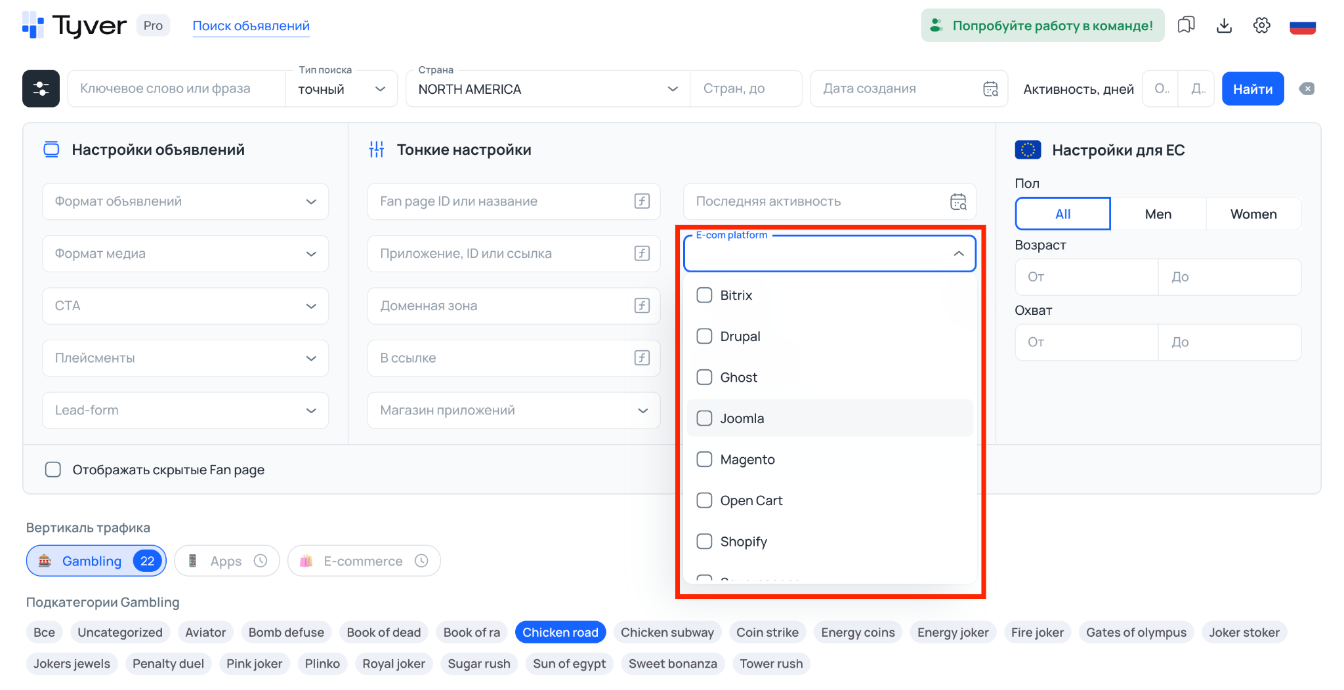
Task: Open Тип поиска dropdown
Action: tap(341, 89)
